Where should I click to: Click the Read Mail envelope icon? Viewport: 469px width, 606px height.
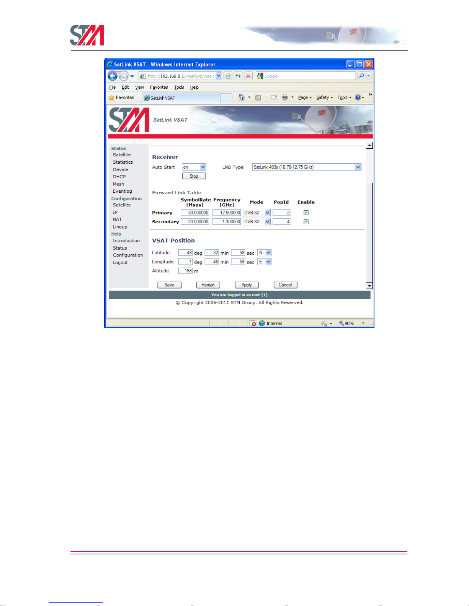click(274, 97)
